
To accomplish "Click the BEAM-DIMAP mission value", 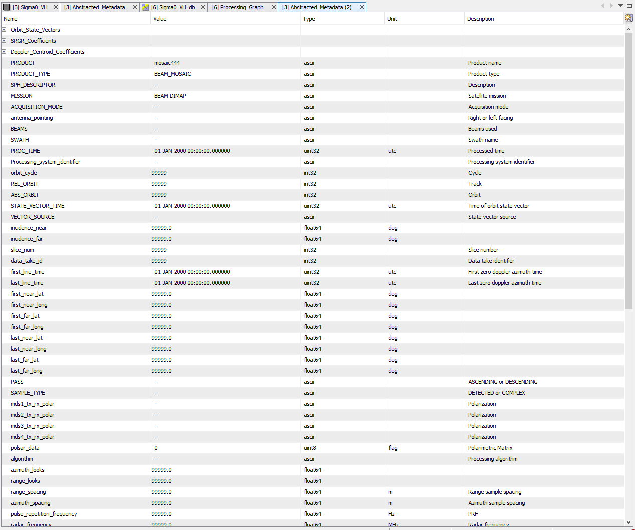I will [x=170, y=96].
